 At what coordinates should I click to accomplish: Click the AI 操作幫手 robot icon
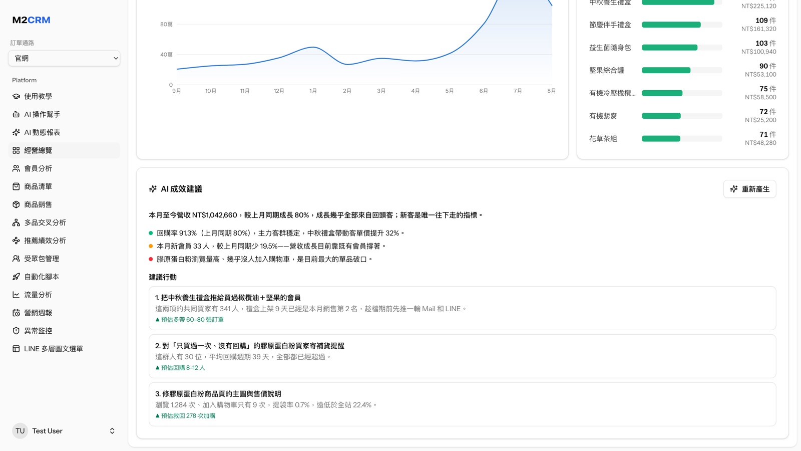tap(16, 114)
